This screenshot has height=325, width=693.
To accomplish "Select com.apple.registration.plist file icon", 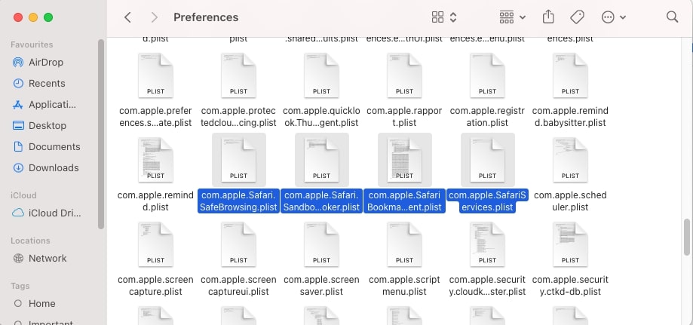I will 487,75.
